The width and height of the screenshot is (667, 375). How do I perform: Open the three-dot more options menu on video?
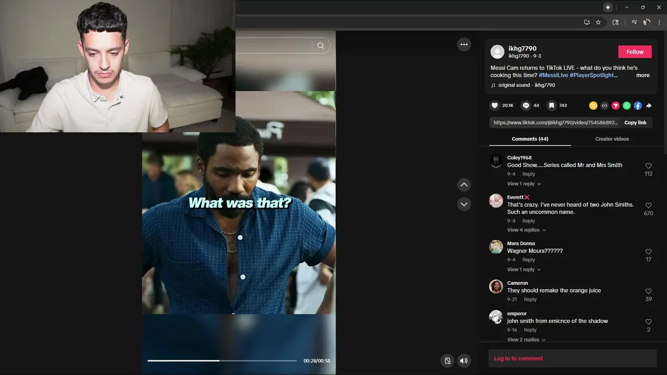(464, 44)
